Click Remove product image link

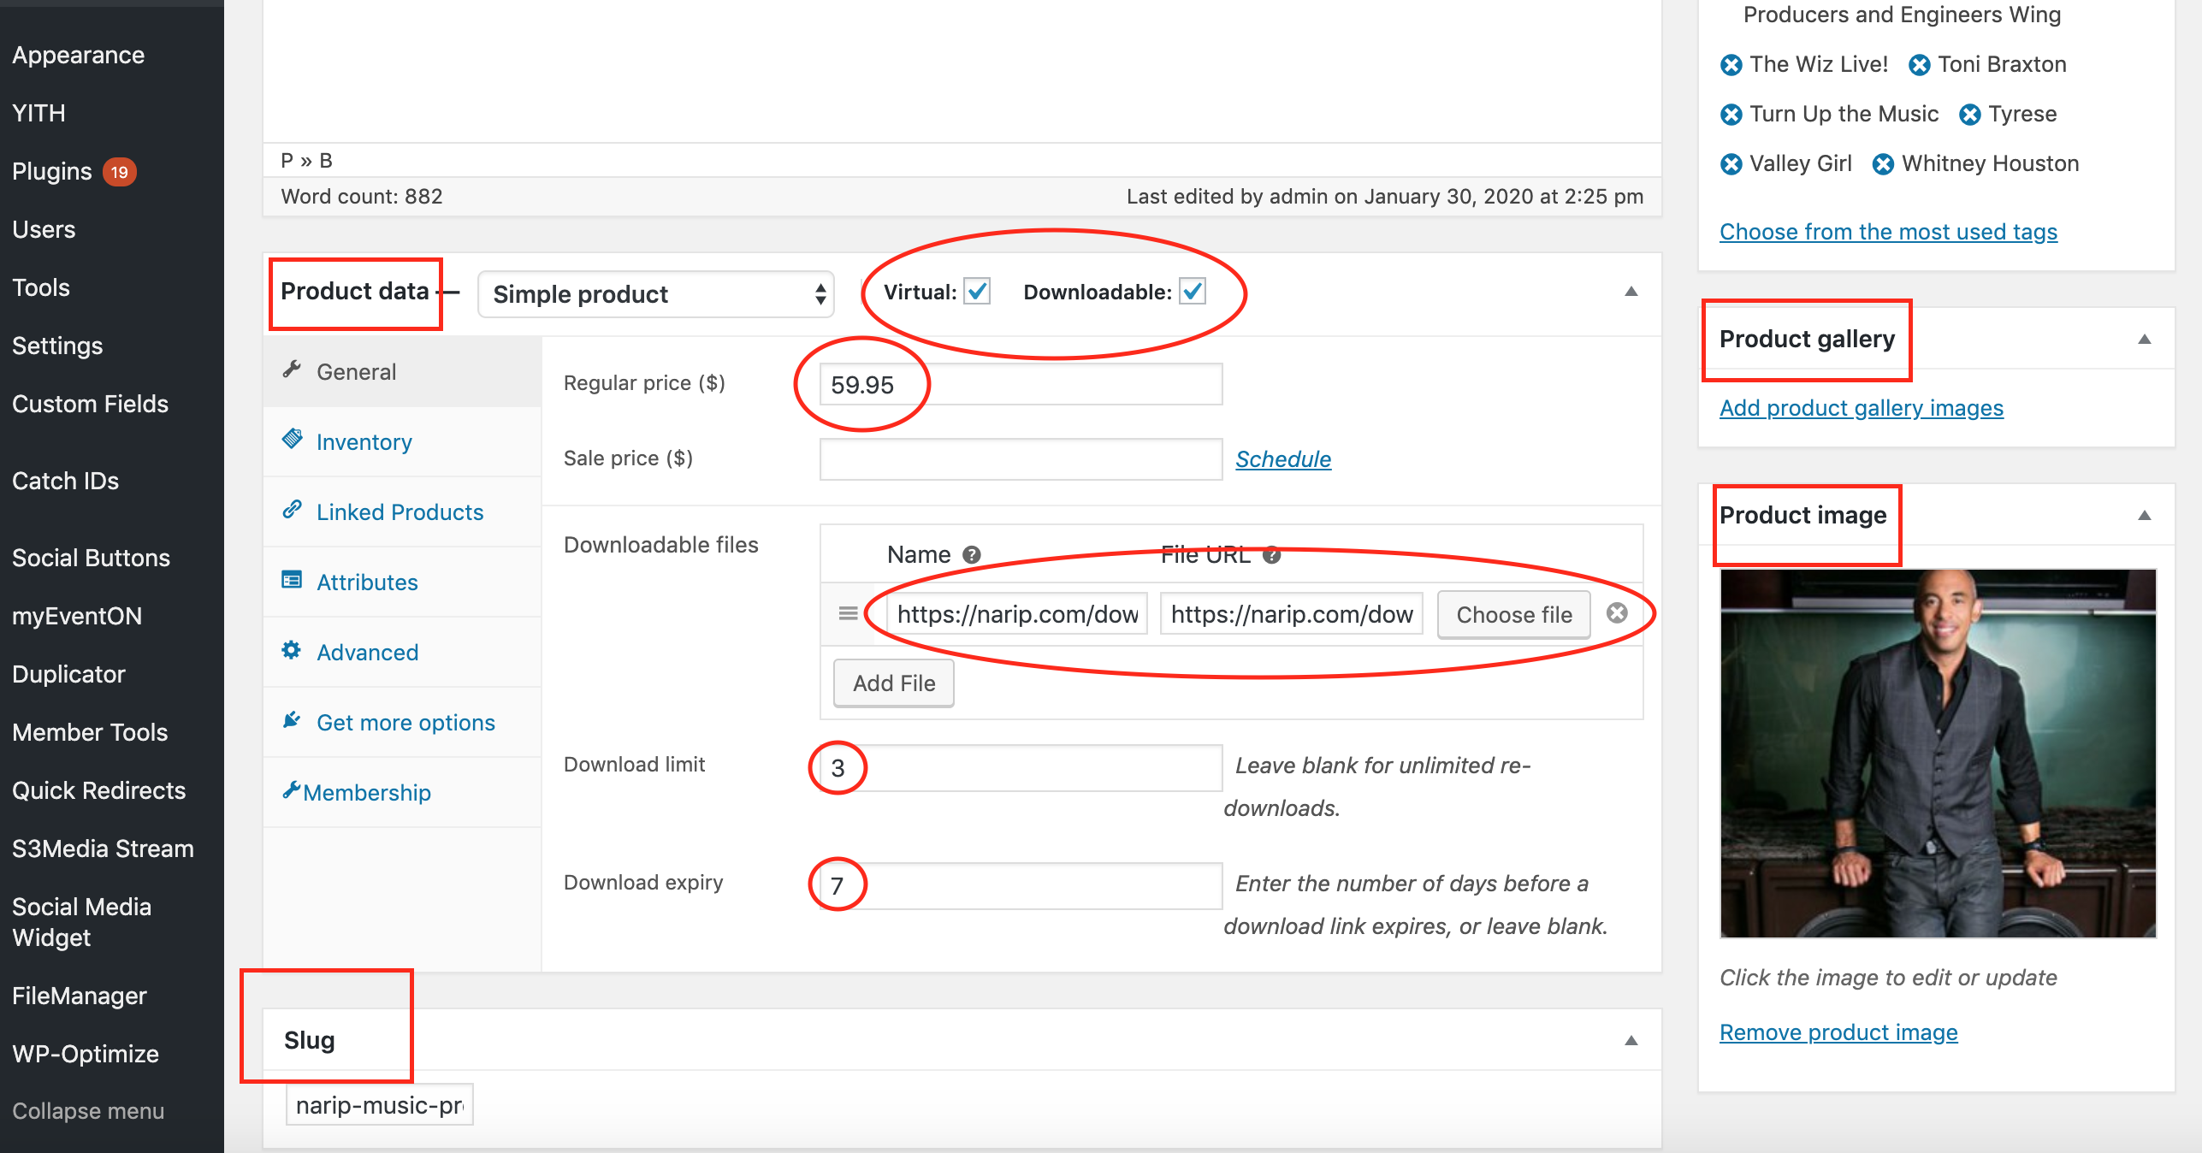[1838, 1032]
